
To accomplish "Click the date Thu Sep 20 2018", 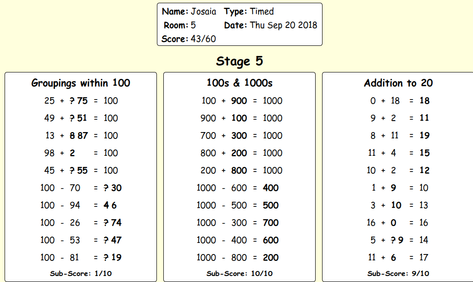I will point(284,25).
